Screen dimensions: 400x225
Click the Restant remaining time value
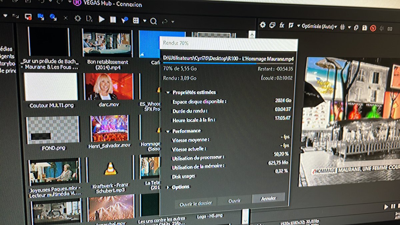click(x=285, y=69)
